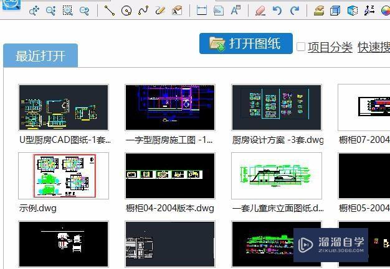390x269 pixels.
Task: Select the Circle drawing tool
Action: [126, 11]
